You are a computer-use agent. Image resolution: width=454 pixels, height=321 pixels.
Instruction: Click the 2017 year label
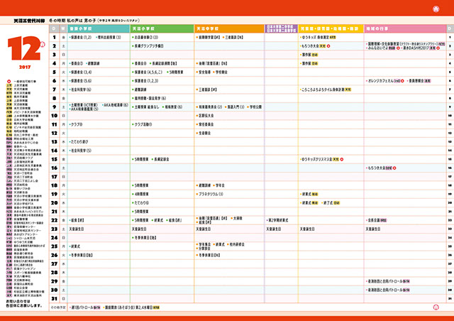[x=25, y=67]
